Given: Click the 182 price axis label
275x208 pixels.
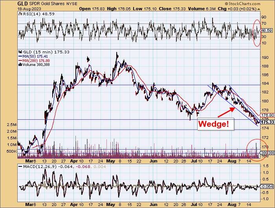Looking at the screenshot, I should coord(265,92).
